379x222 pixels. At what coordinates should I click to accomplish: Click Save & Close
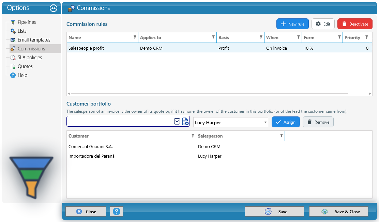(339, 211)
